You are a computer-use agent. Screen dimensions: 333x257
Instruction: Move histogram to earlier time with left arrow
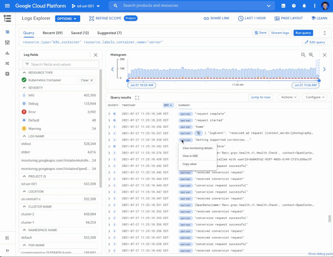click(x=113, y=69)
